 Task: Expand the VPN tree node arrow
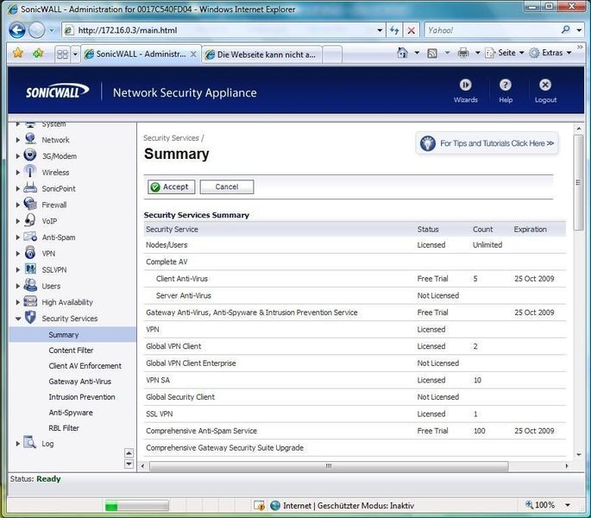[x=18, y=254]
